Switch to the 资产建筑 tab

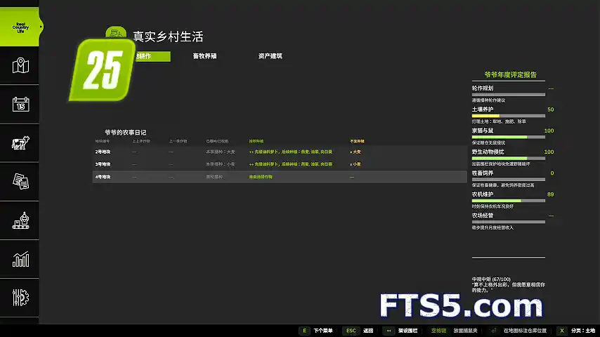270,56
